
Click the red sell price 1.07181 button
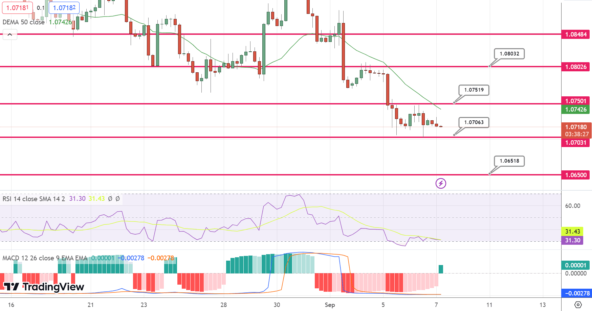[x=18, y=7]
